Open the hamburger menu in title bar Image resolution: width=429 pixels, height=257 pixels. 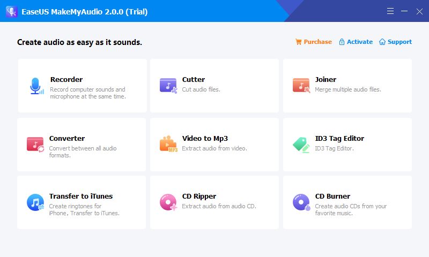click(390, 11)
